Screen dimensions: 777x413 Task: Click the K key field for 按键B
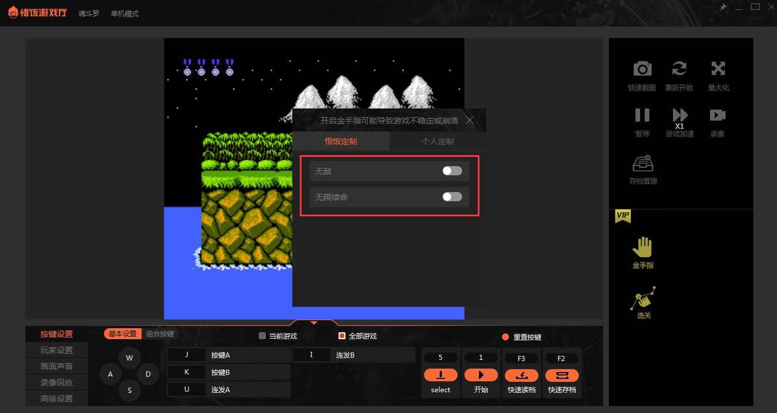point(187,373)
